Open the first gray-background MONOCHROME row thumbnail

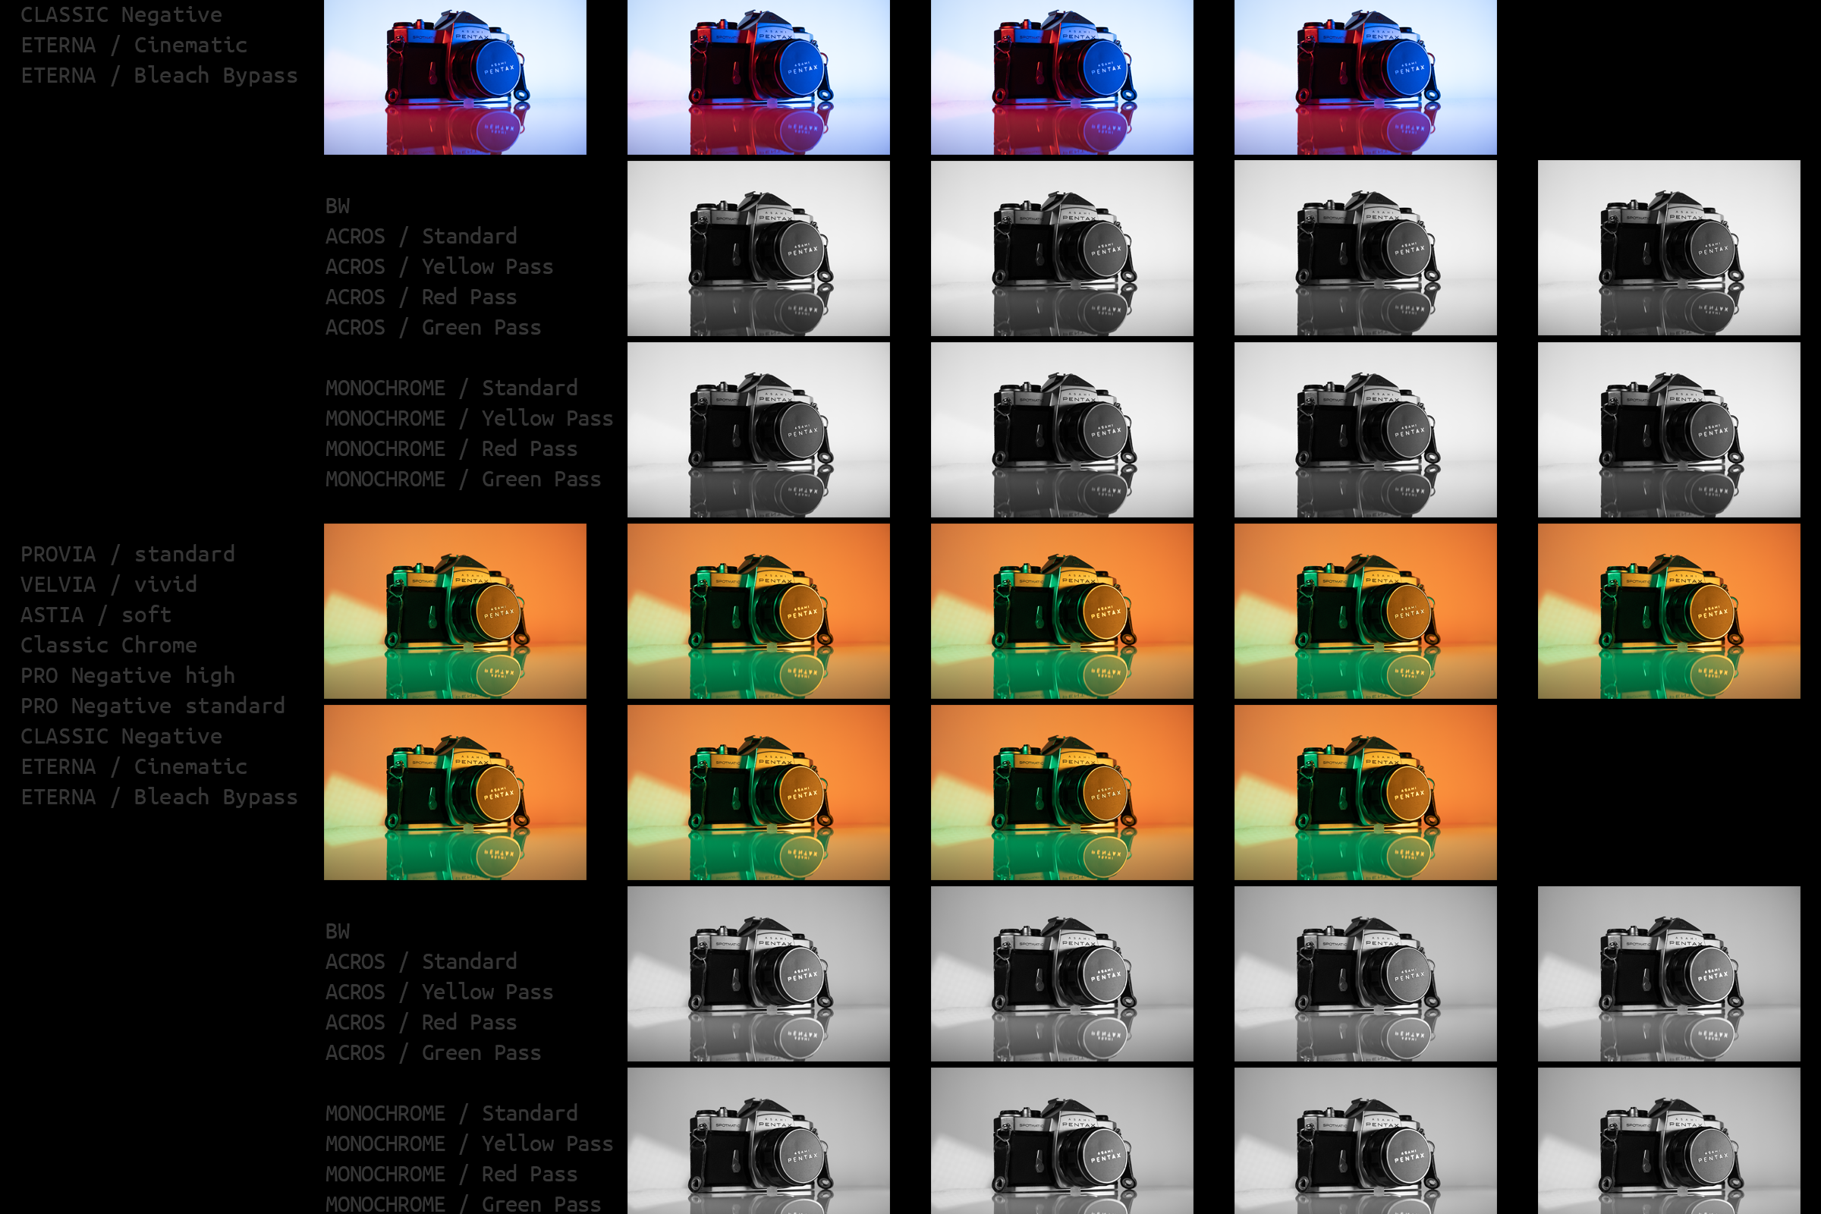point(759,1141)
